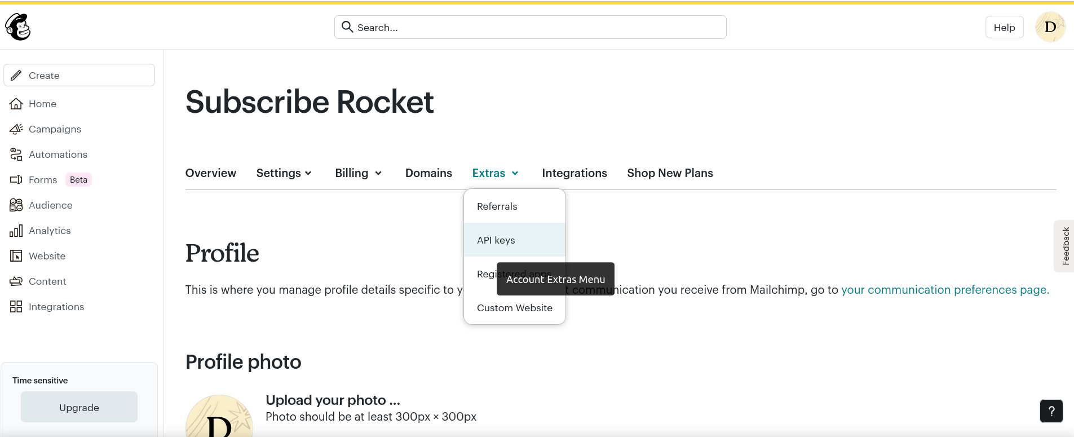Click the Time sensitive label
Image resolution: width=1074 pixels, height=437 pixels.
[40, 381]
